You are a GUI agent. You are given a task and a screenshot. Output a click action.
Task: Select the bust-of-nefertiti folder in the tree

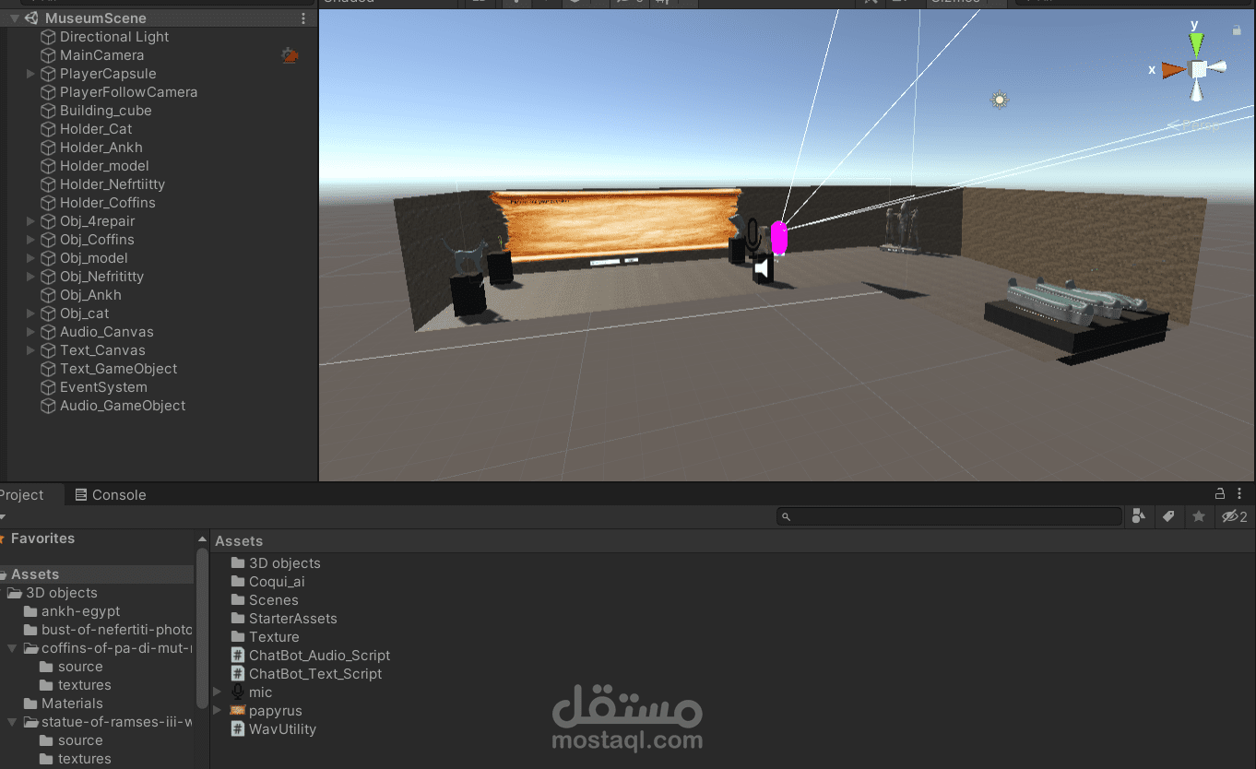coord(116,630)
